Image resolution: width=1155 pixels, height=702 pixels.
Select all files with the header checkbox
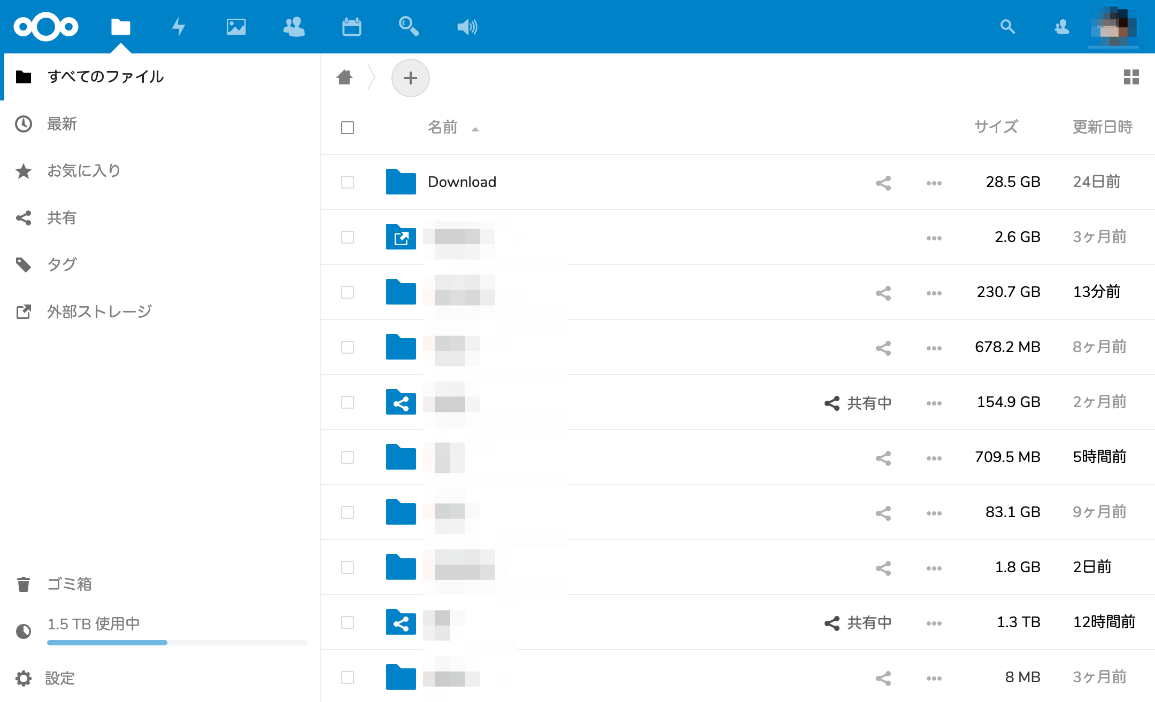[347, 128]
